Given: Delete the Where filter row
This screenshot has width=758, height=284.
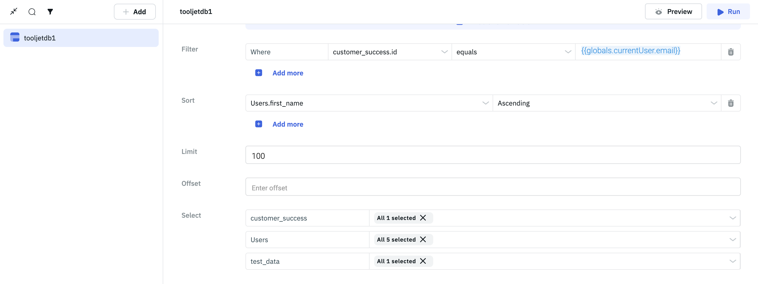Looking at the screenshot, I should pos(731,52).
